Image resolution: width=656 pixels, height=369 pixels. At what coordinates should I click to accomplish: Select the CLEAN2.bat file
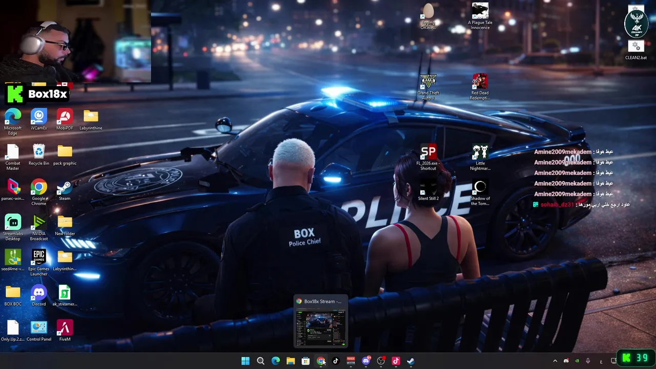point(635,50)
